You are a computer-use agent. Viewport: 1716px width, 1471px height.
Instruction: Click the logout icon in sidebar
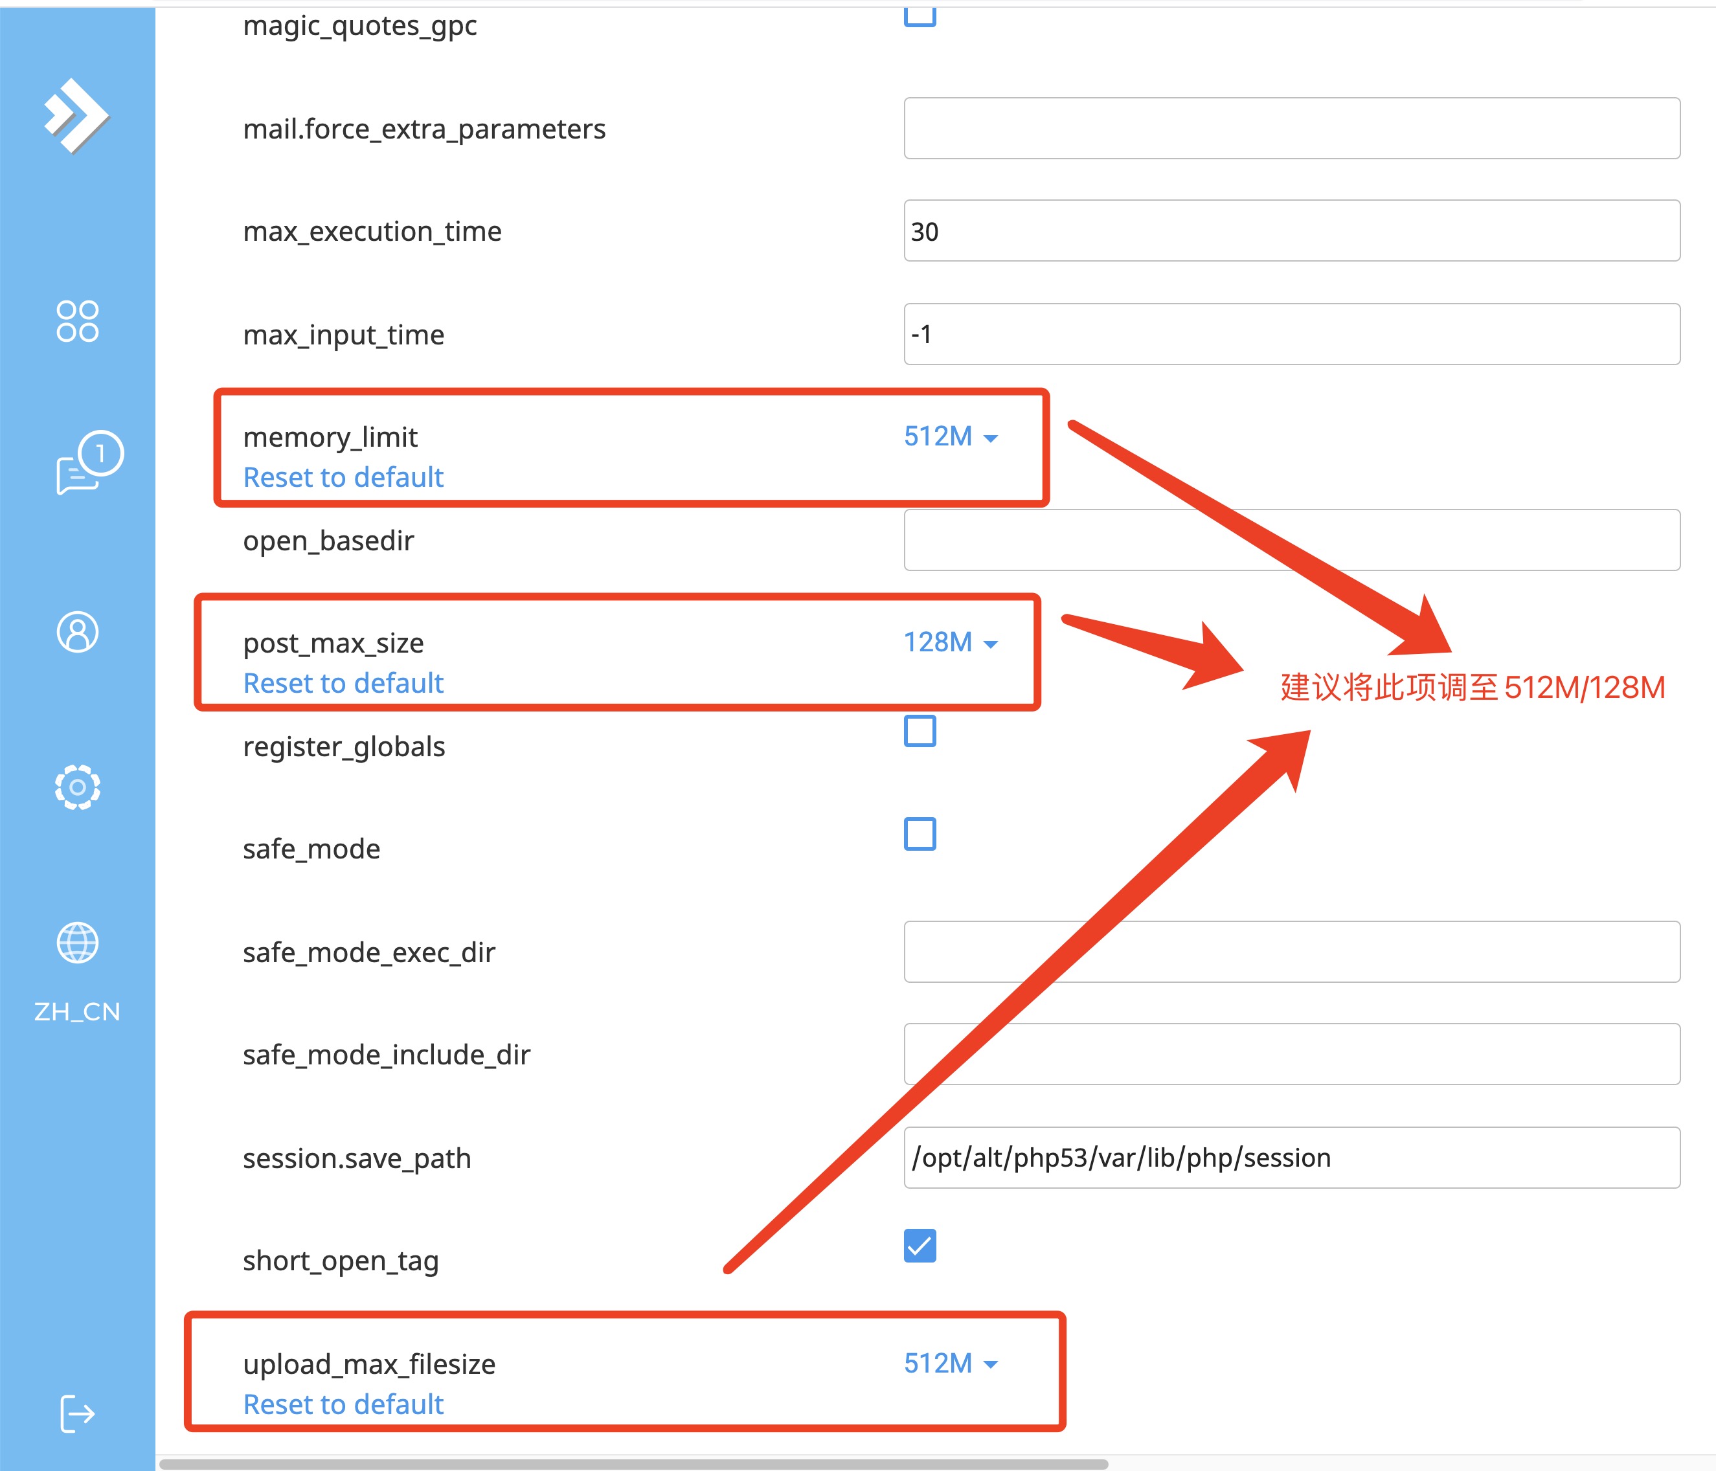(77, 1413)
